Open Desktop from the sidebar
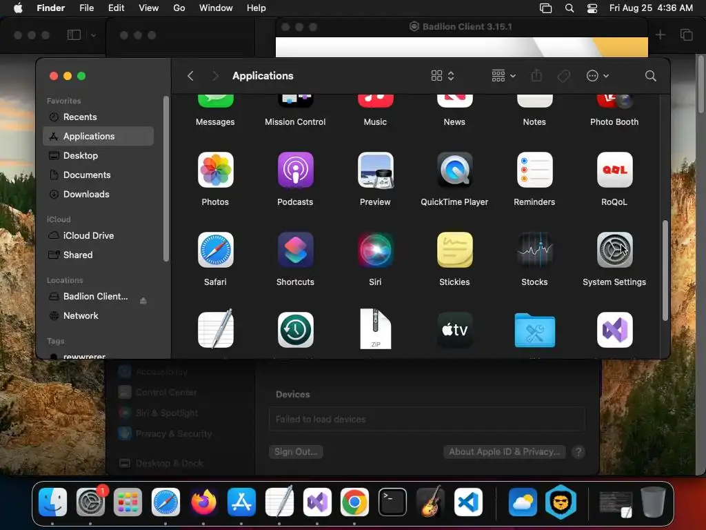The width and height of the screenshot is (706, 530). 98,155
